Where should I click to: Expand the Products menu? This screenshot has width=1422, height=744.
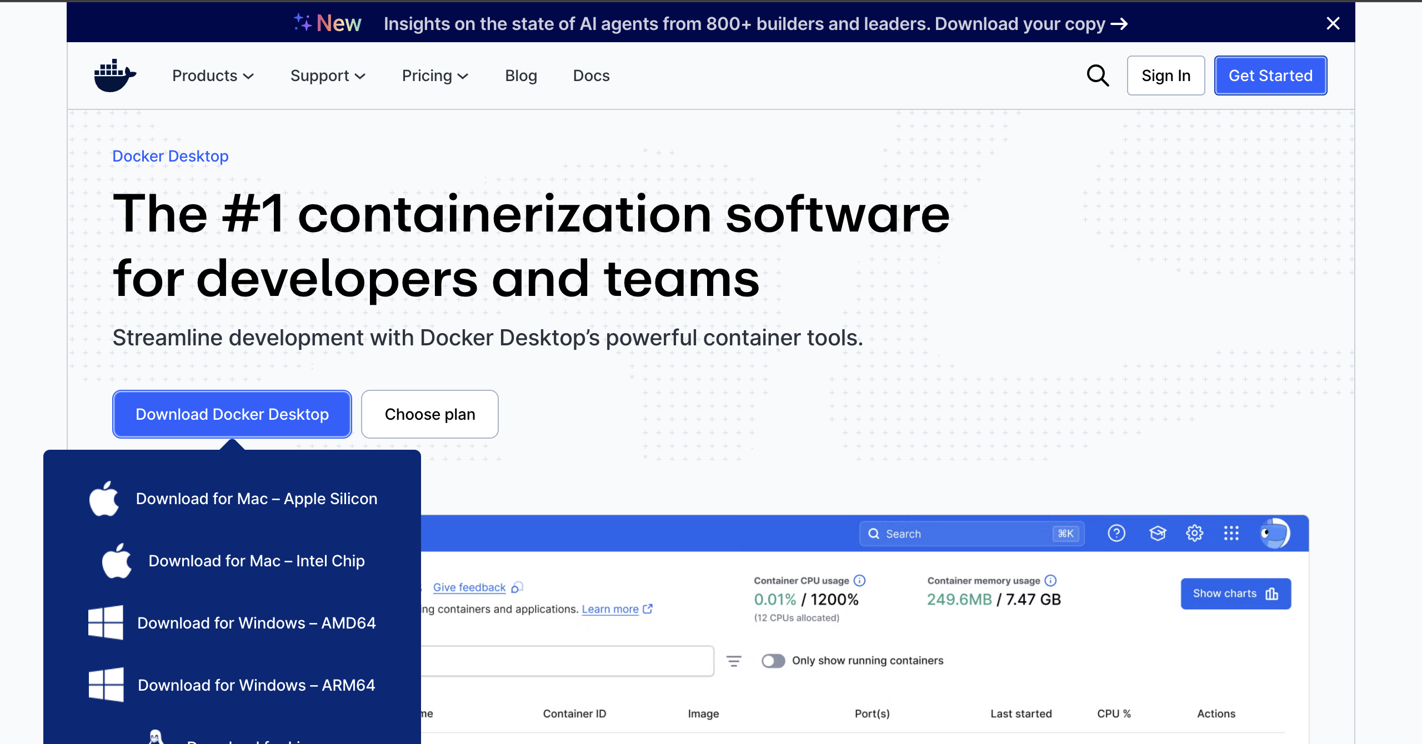[x=213, y=76]
